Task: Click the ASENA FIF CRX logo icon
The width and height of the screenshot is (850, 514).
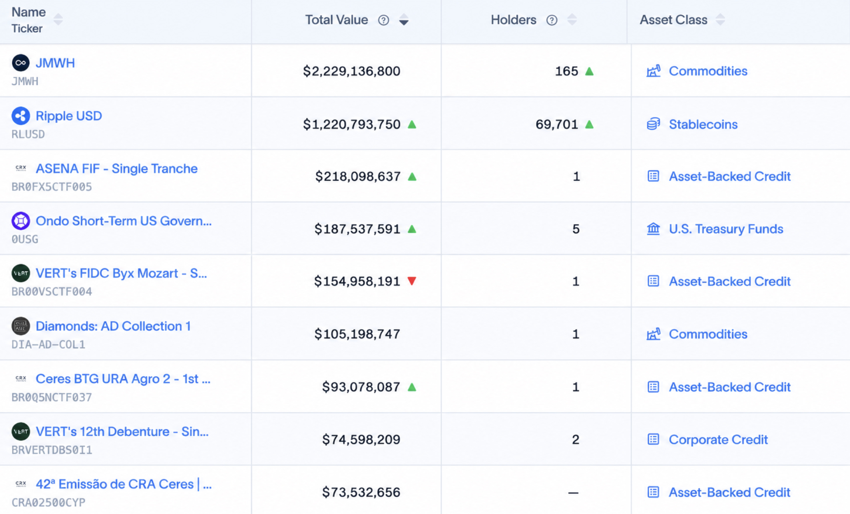Action: [21, 168]
